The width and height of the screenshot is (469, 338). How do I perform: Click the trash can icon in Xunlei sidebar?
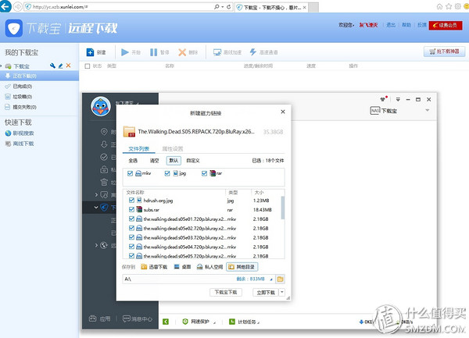click(104, 182)
